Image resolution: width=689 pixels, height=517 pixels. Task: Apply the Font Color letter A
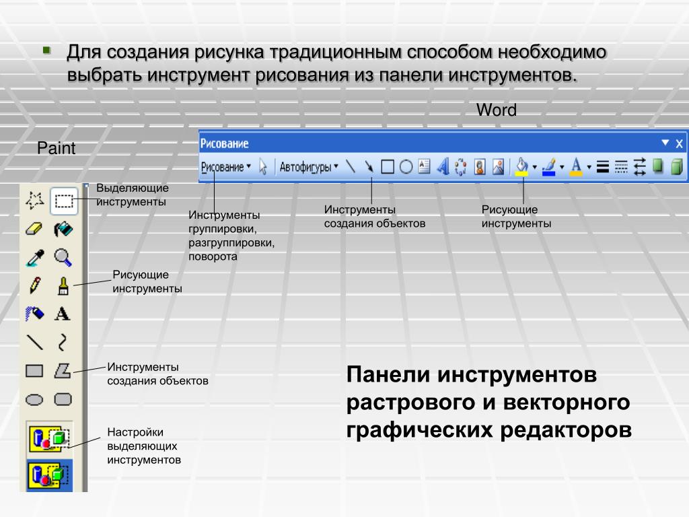click(576, 167)
